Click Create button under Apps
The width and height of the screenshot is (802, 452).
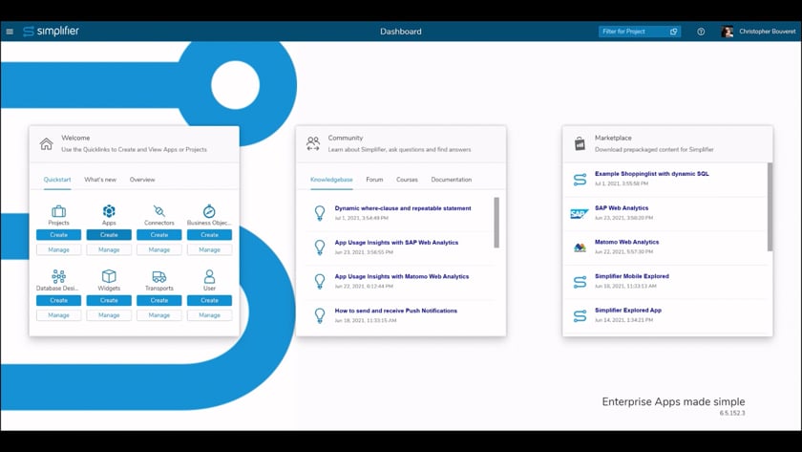pos(109,235)
